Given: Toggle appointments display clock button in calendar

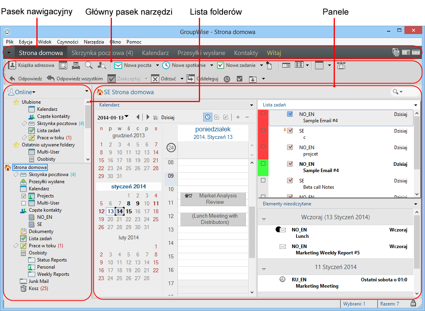Looking at the screenshot, I should tap(208, 117).
